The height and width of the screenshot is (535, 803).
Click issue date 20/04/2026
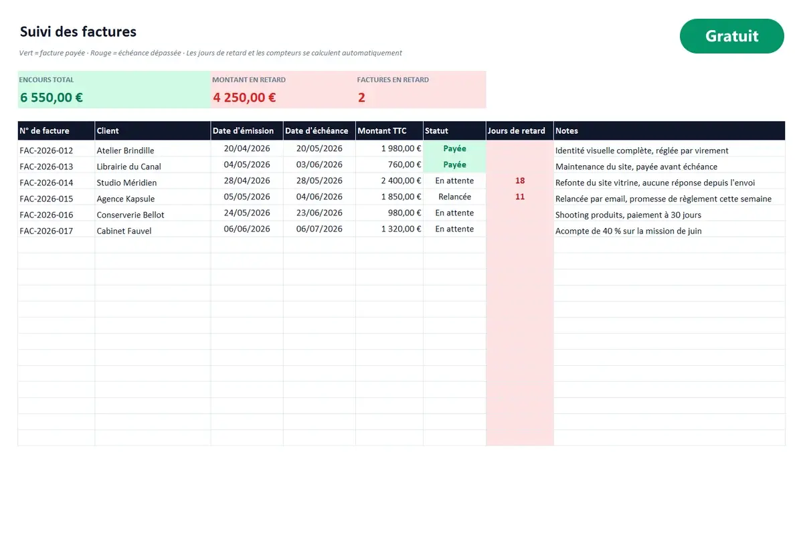click(x=247, y=149)
